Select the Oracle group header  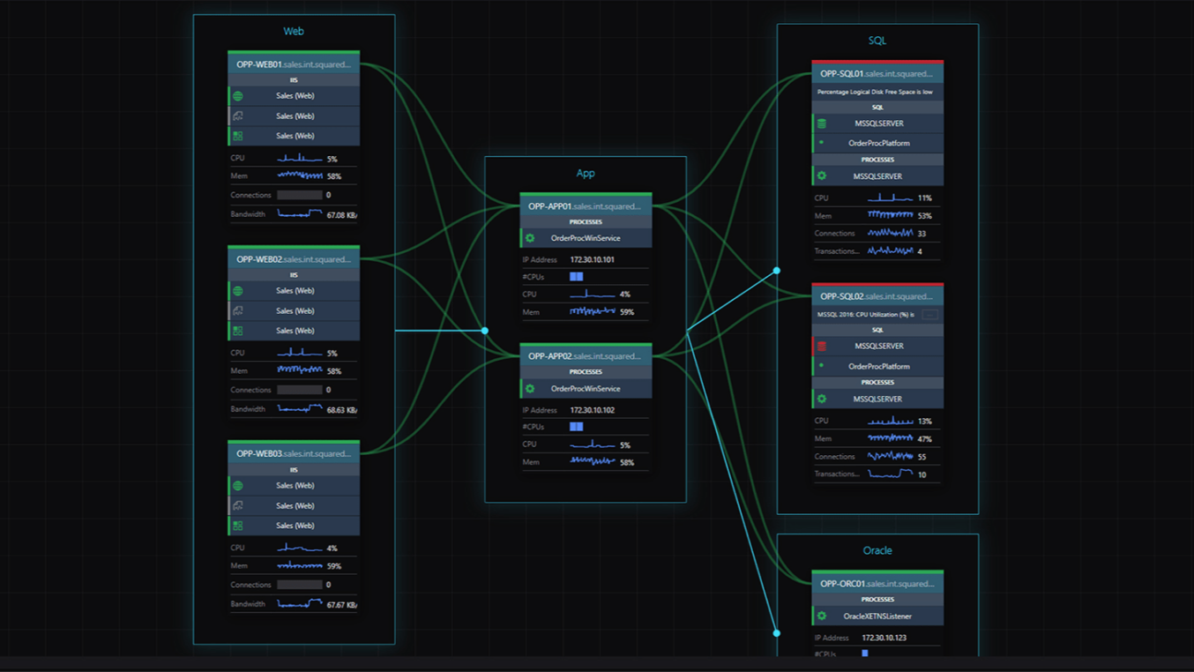tap(877, 550)
